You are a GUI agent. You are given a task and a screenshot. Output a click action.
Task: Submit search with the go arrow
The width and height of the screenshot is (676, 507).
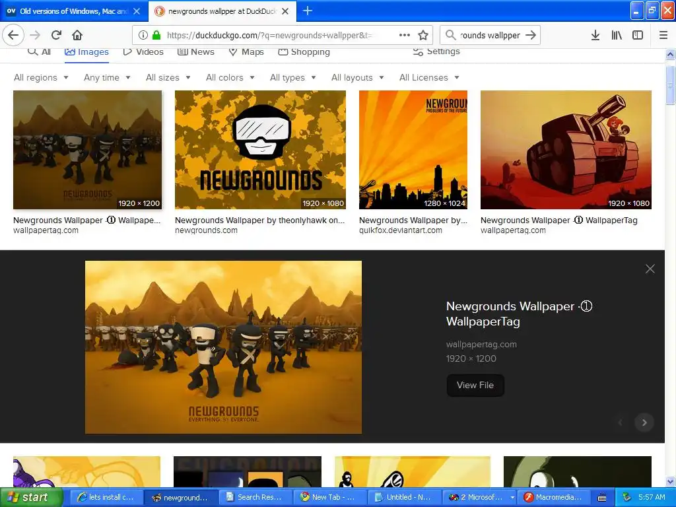[531, 35]
